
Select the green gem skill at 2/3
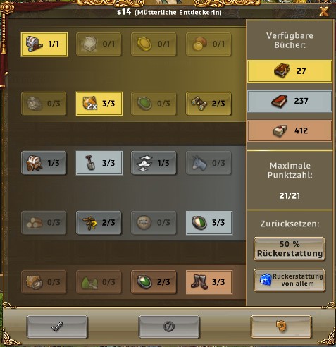154,282
